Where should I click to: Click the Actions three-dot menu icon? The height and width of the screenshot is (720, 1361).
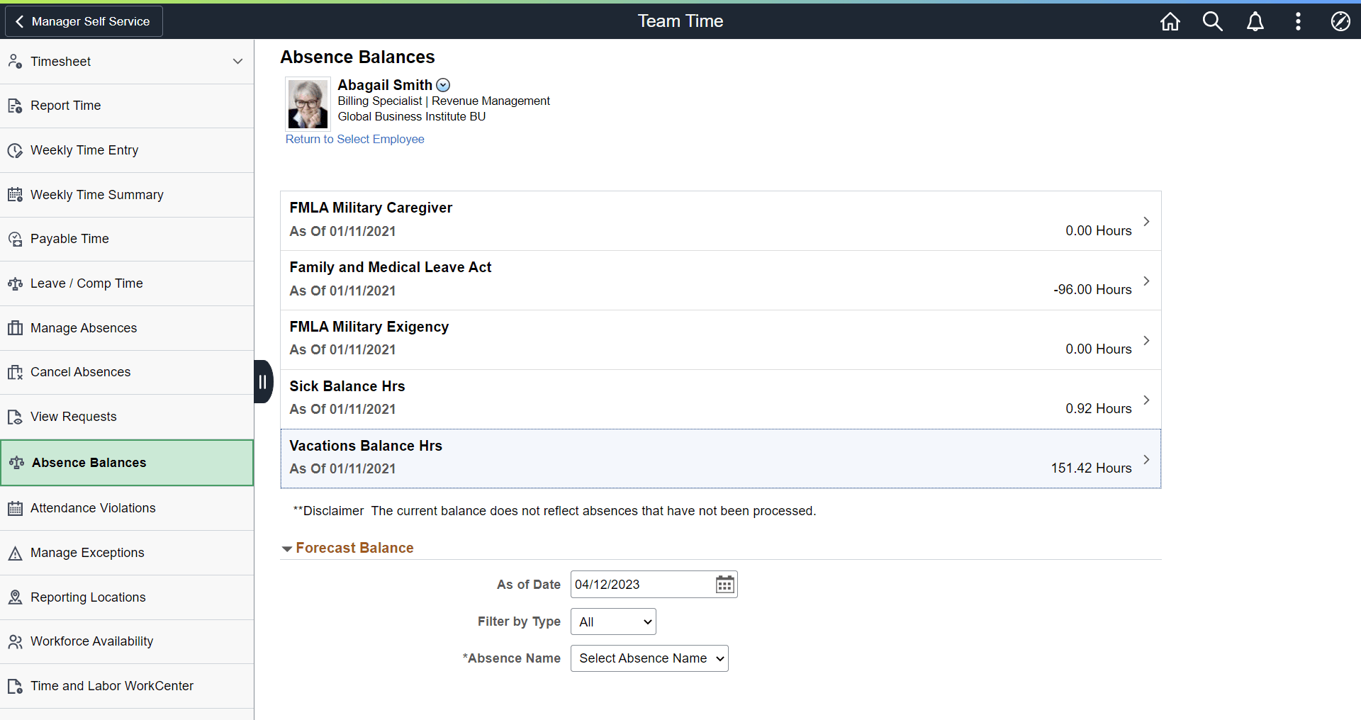pos(1298,21)
